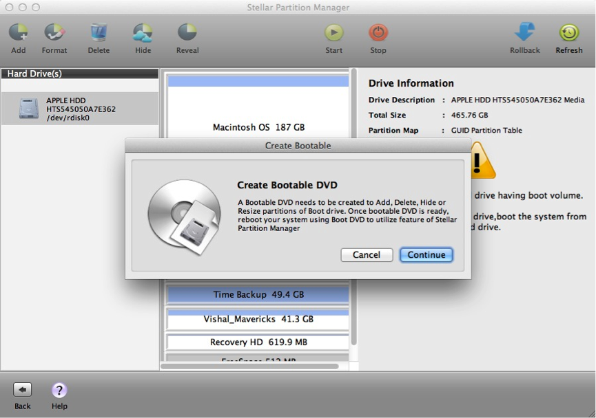
Task: Select the Time Backup 49.4 GB partition
Action: pyautogui.click(x=258, y=295)
